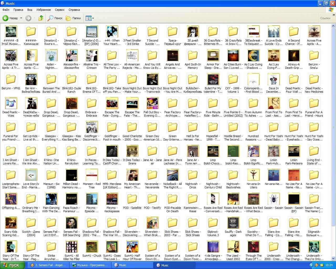Click the пуск Start button

point(12,265)
